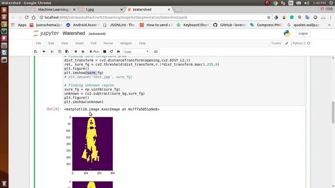Open How to send a bookmark
Screen dimensions: 335x188
click(157, 25)
